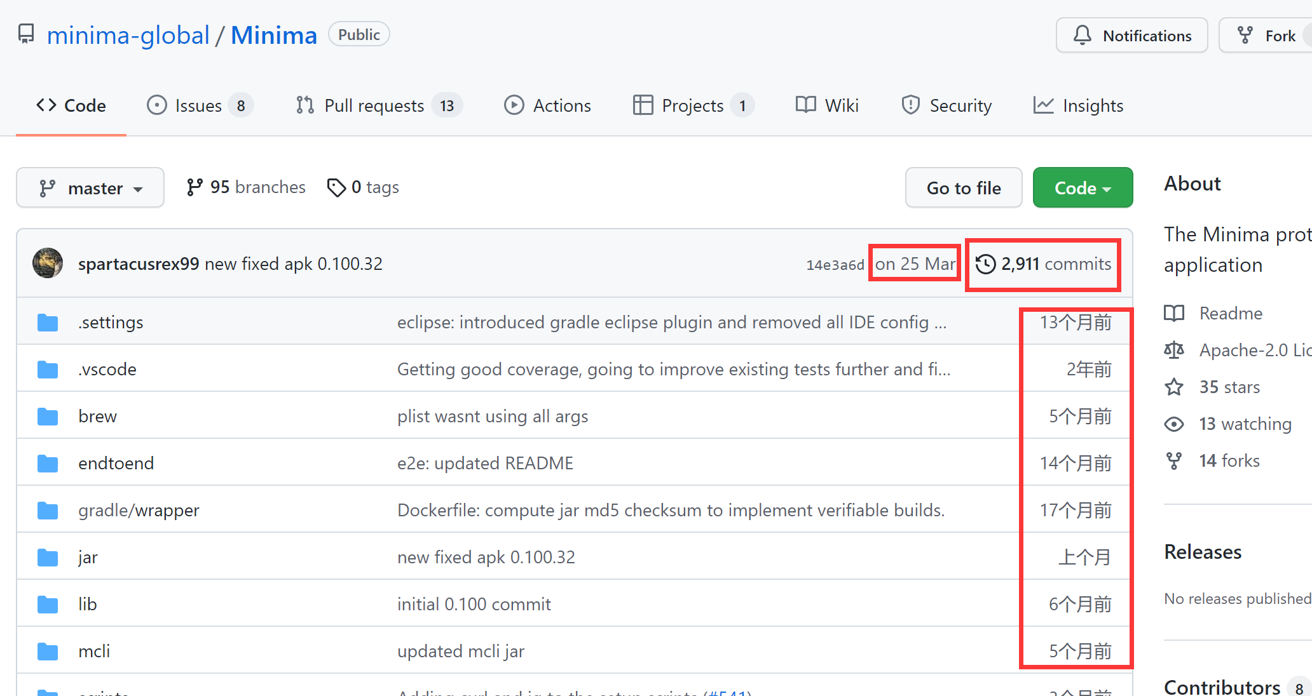Click the branch icon beside 95 branches
Screen dimensions: 1312x696
pos(194,187)
